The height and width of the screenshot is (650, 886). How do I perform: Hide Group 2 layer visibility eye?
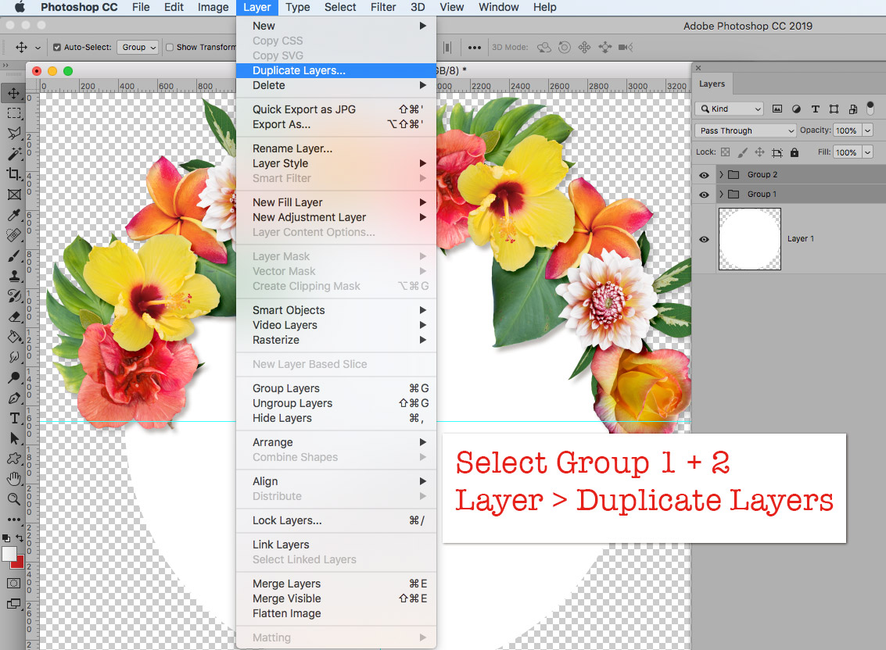pyautogui.click(x=704, y=175)
